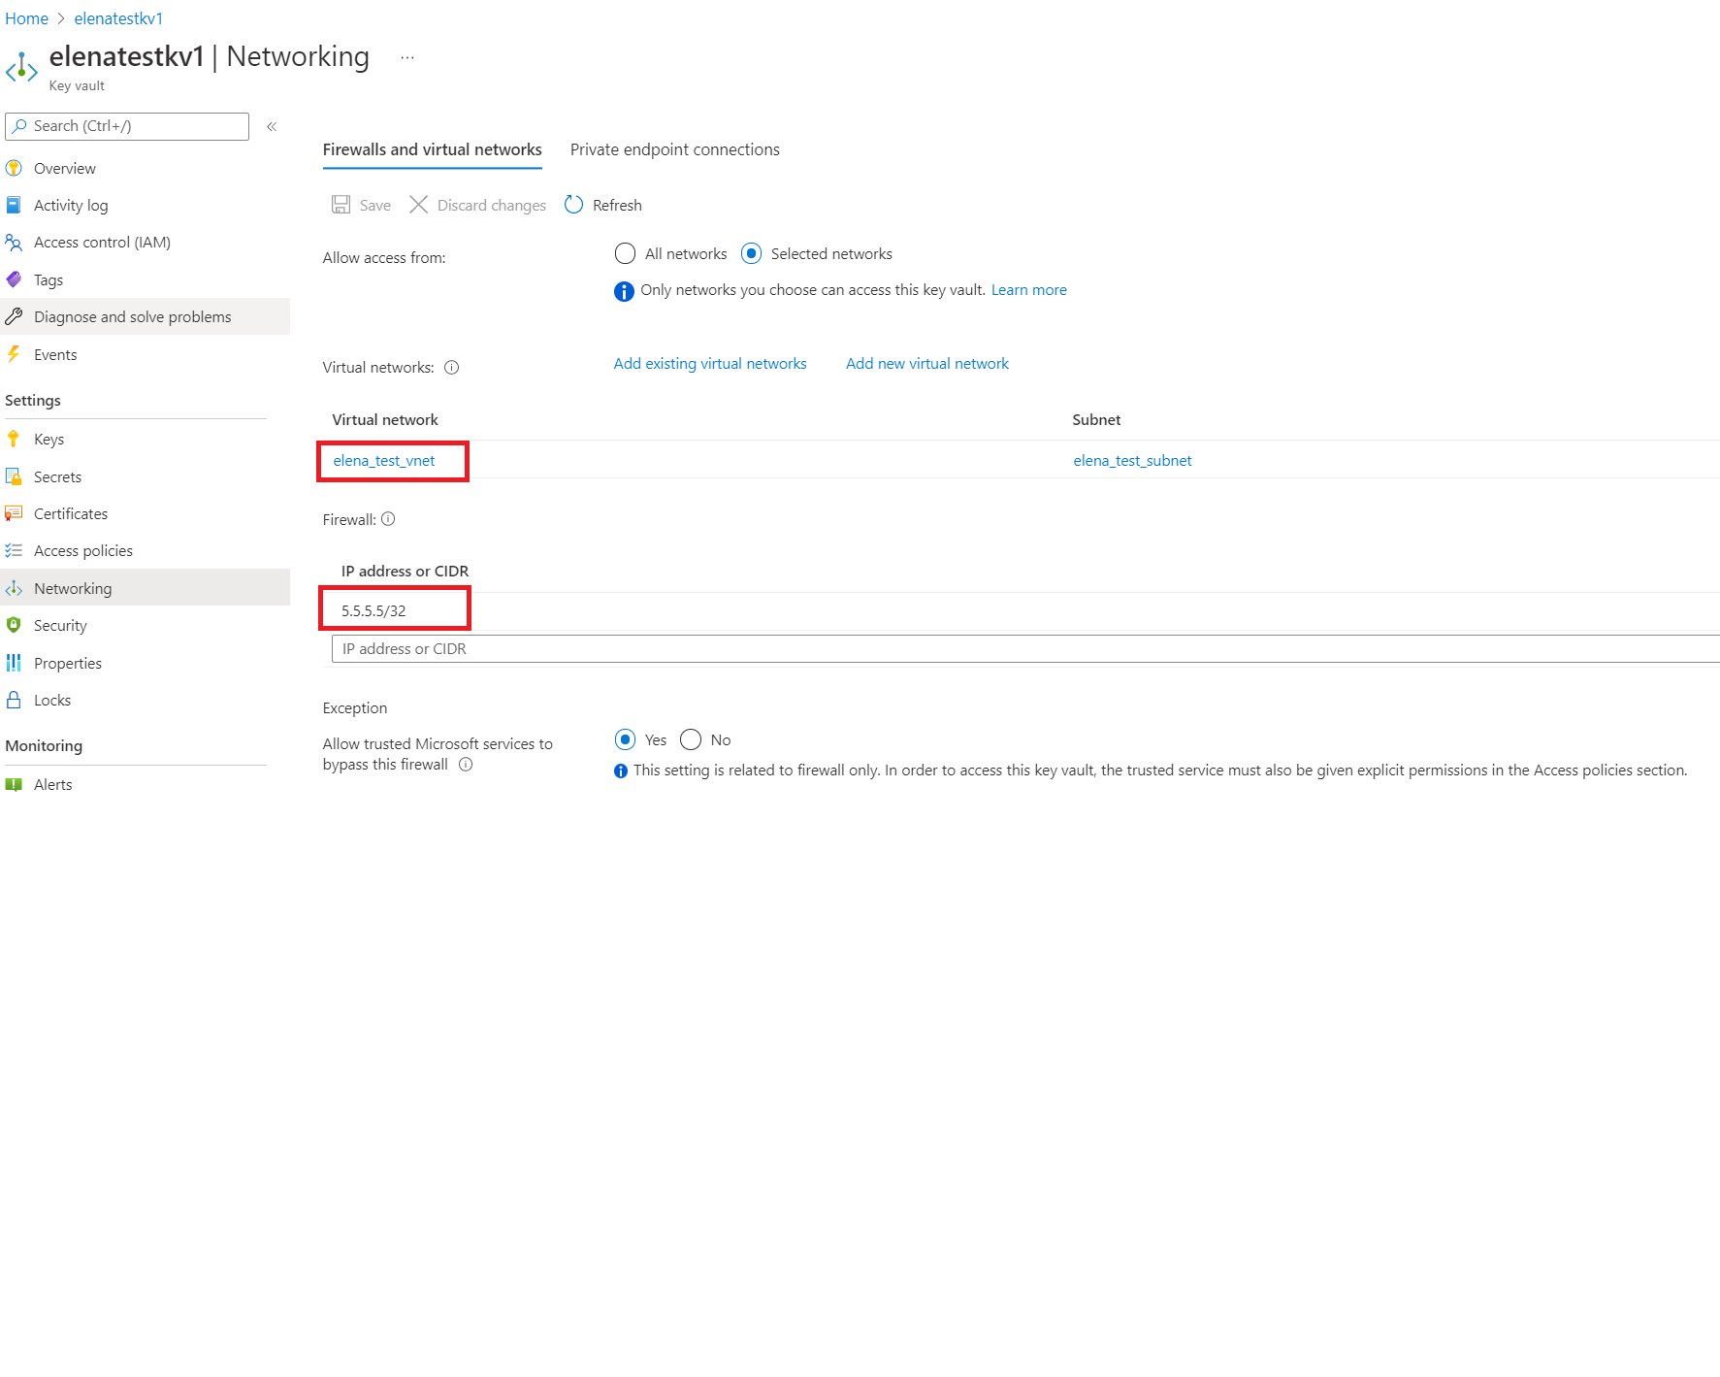Go to Secrets settings
Viewport: 1720px width, 1377px height.
57,476
